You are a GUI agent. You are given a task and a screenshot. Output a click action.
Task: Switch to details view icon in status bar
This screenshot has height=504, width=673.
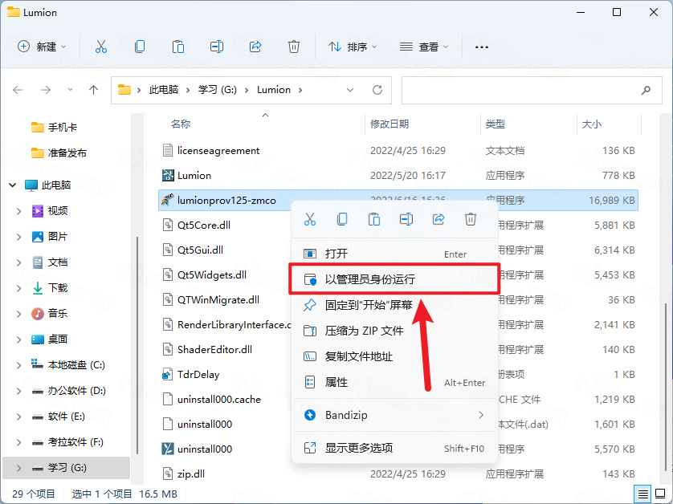pyautogui.click(x=643, y=494)
